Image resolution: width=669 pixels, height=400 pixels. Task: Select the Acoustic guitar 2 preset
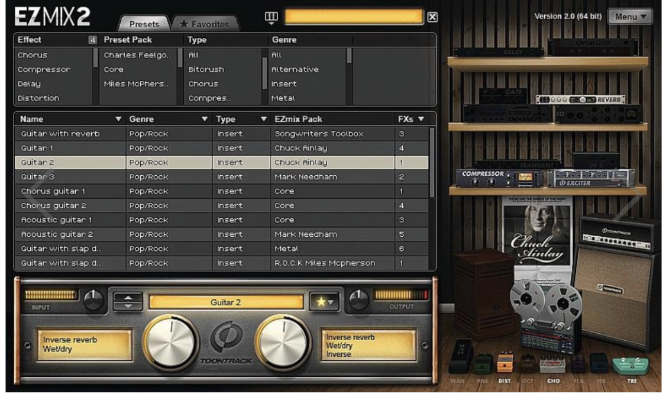tap(221, 234)
